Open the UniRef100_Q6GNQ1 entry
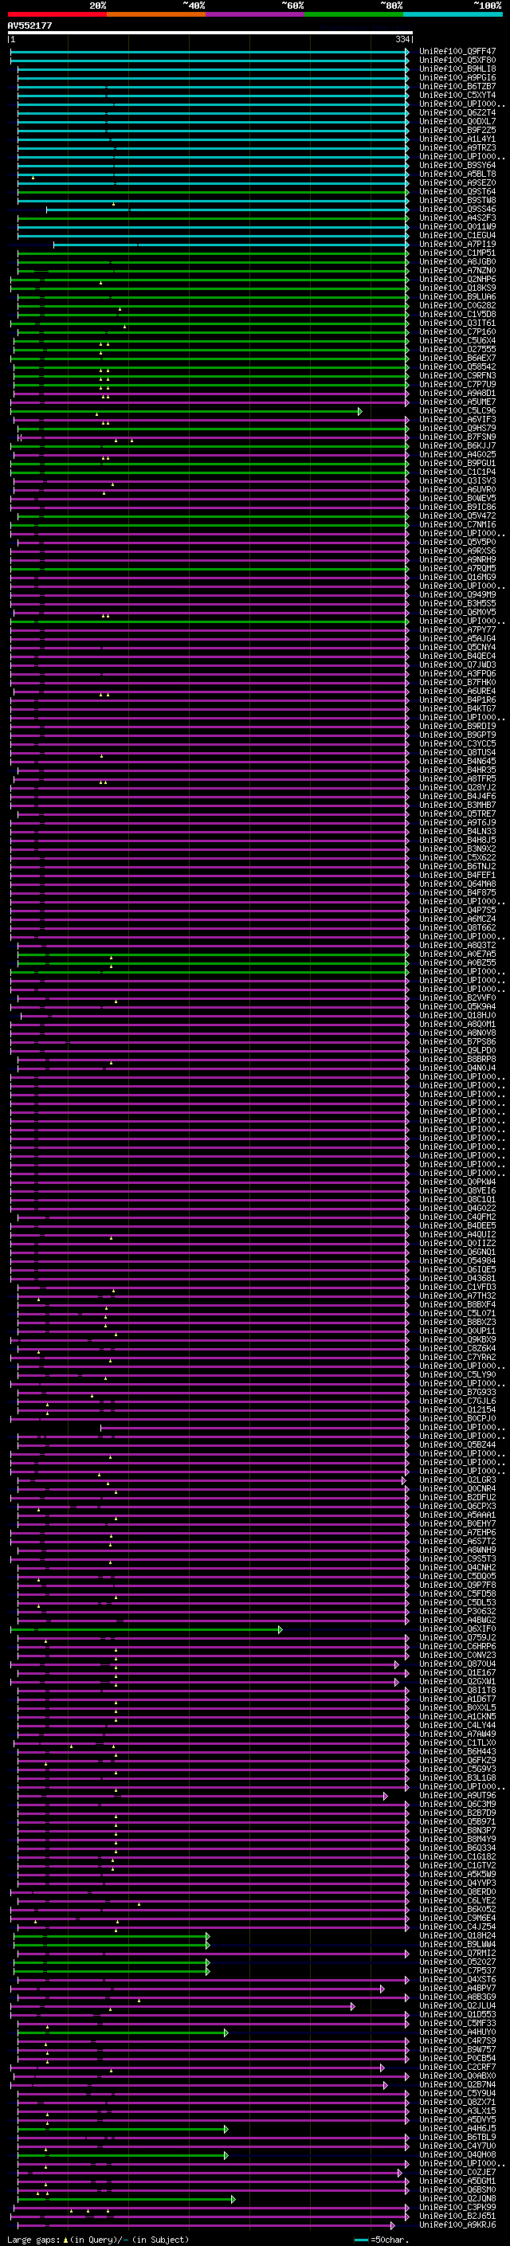The height and width of the screenshot is (2246, 510). pos(457,1252)
